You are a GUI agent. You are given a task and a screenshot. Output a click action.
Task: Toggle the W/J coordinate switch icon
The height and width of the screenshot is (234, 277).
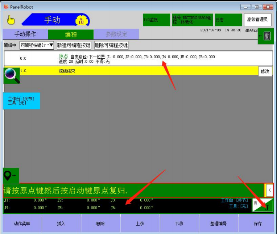[262, 205]
